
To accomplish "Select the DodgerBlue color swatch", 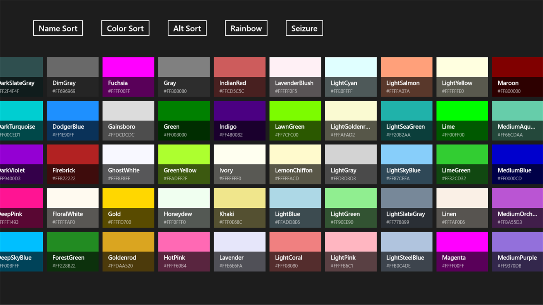I will 73,120.
